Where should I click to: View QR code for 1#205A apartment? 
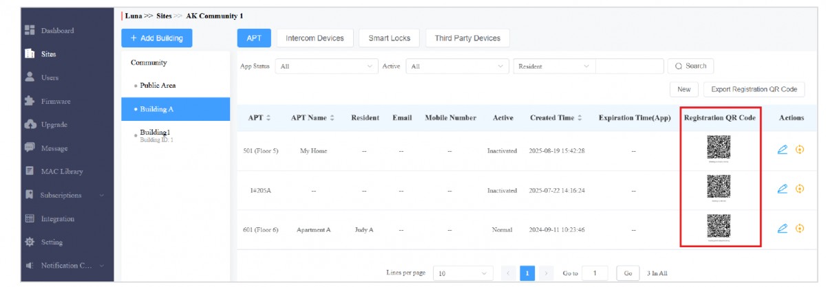[719, 188]
